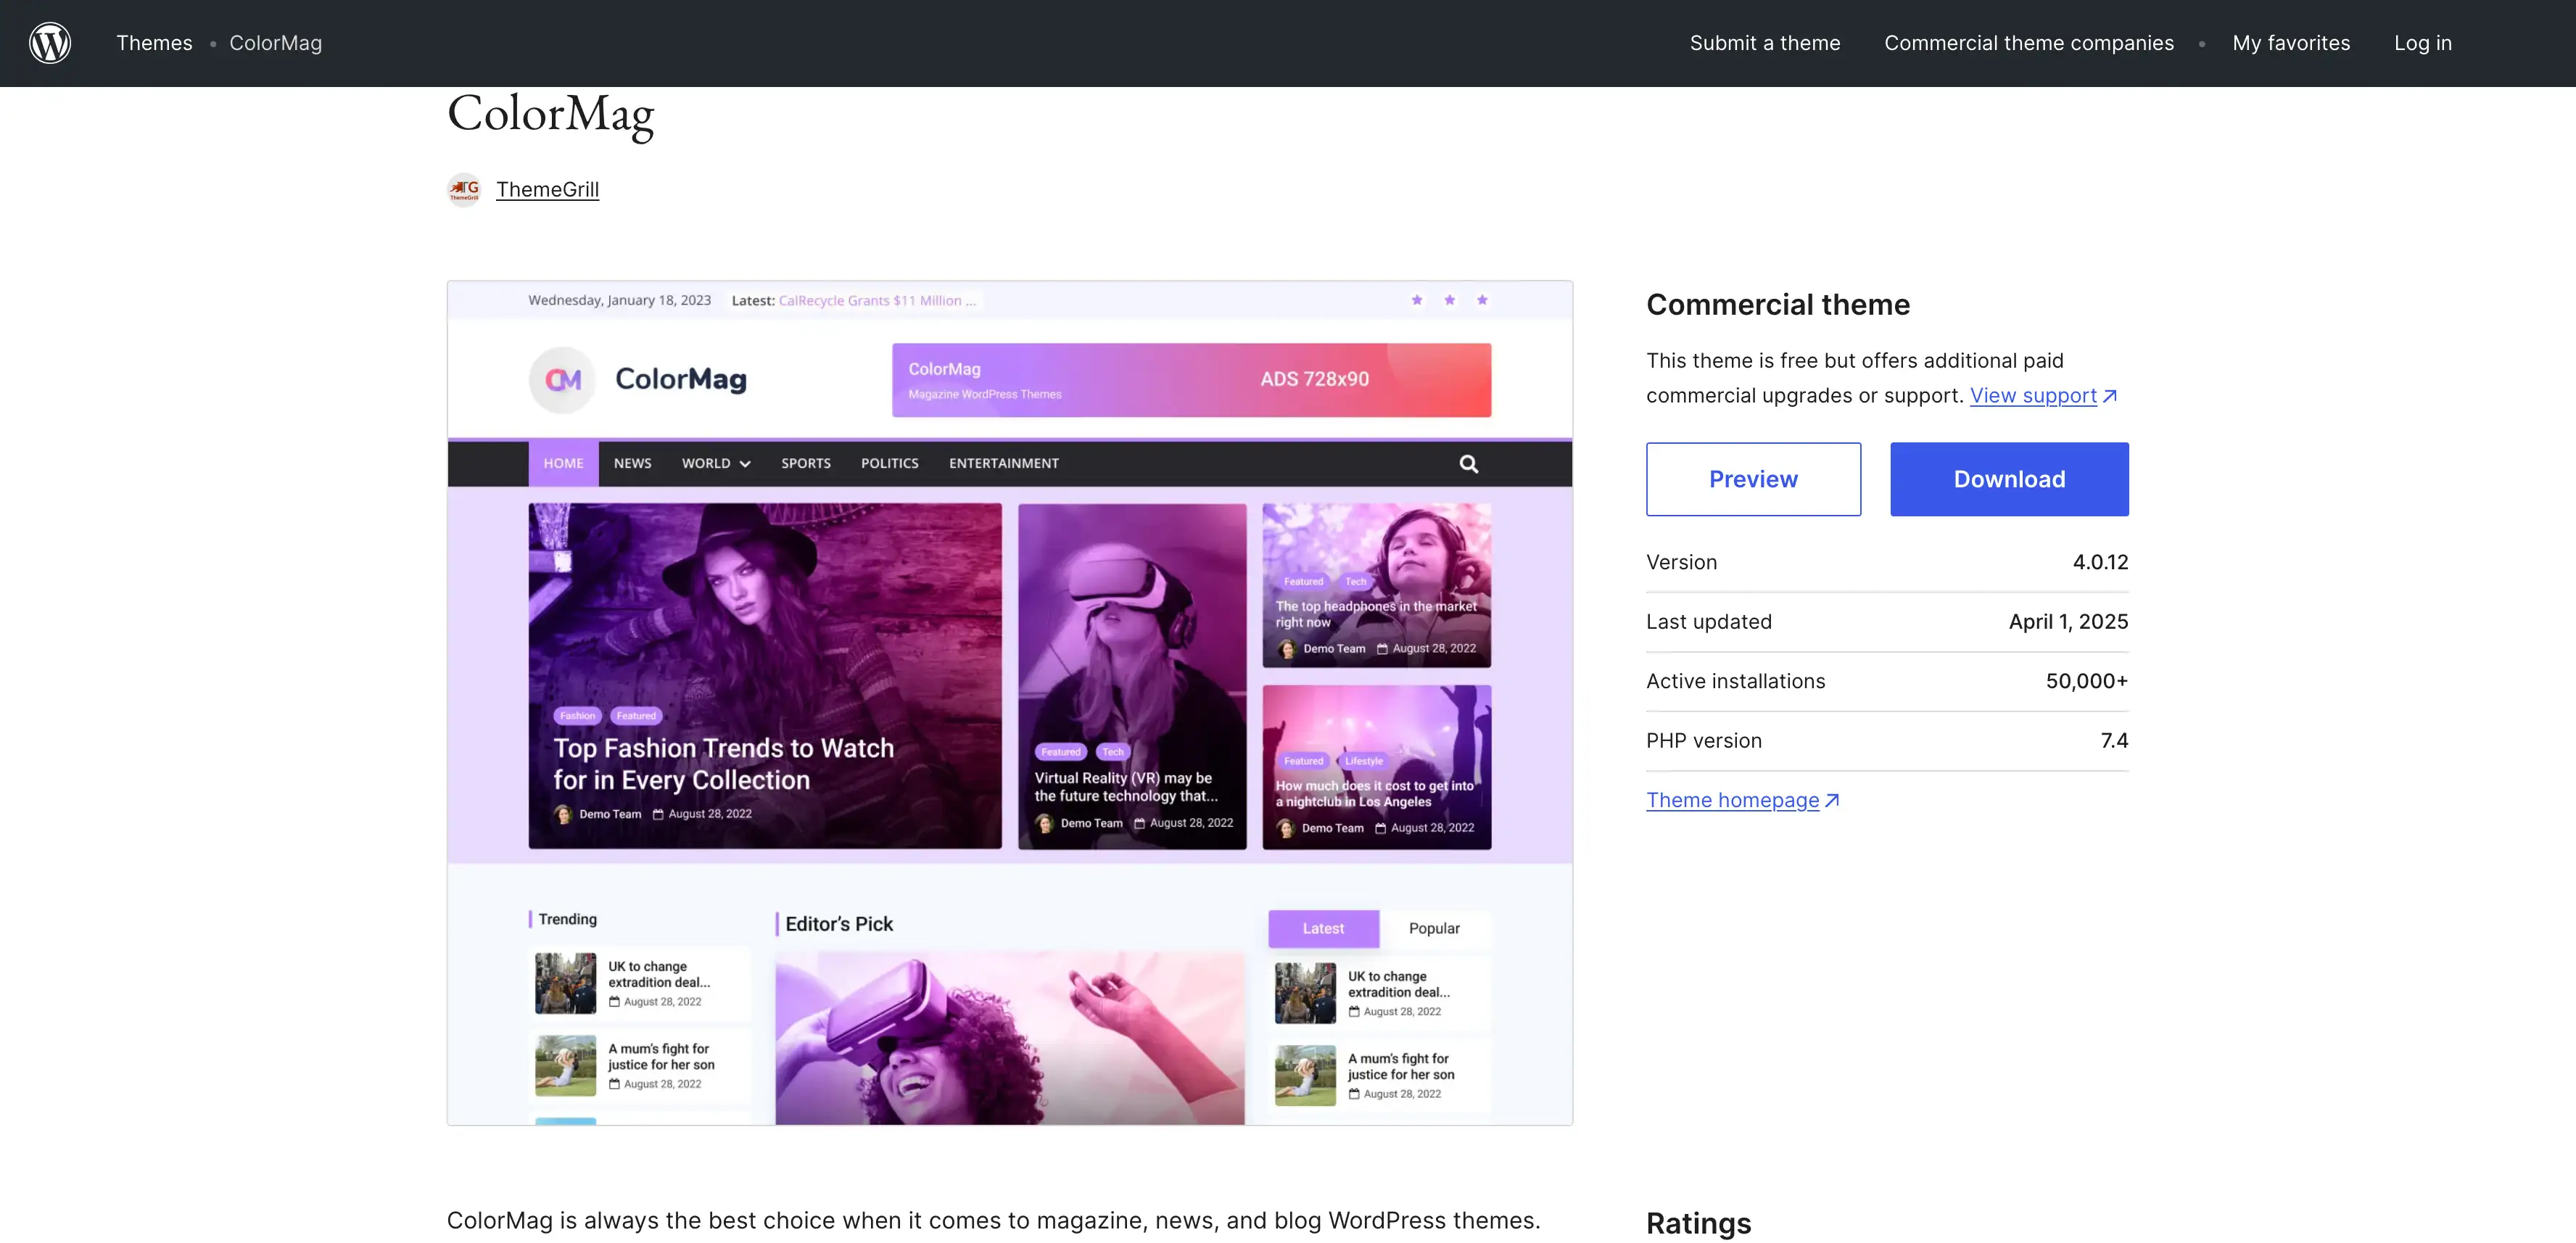The height and width of the screenshot is (1243, 2576).
Task: Open the Theme homepage link
Action: click(x=1732, y=800)
